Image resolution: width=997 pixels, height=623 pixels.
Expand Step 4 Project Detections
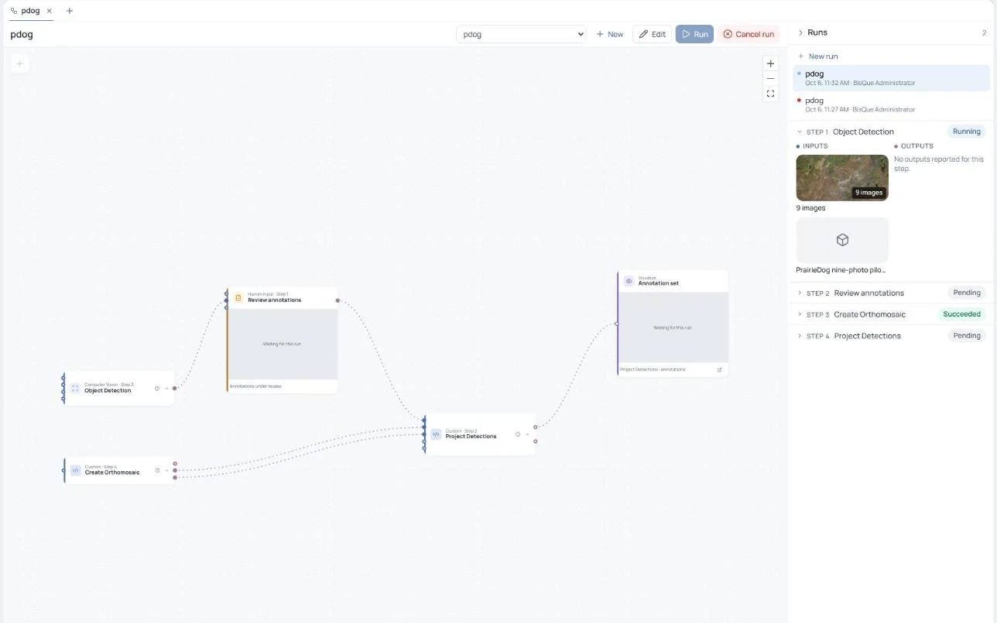pos(800,336)
